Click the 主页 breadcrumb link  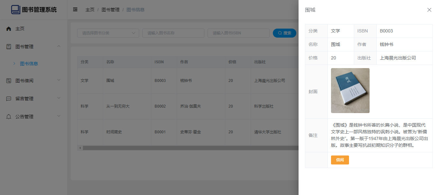[90, 10]
